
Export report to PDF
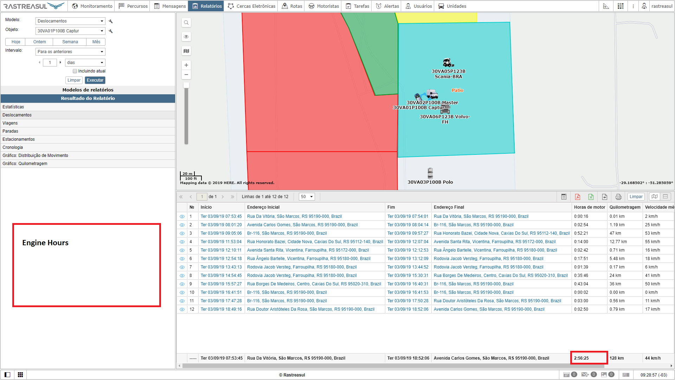(x=577, y=197)
